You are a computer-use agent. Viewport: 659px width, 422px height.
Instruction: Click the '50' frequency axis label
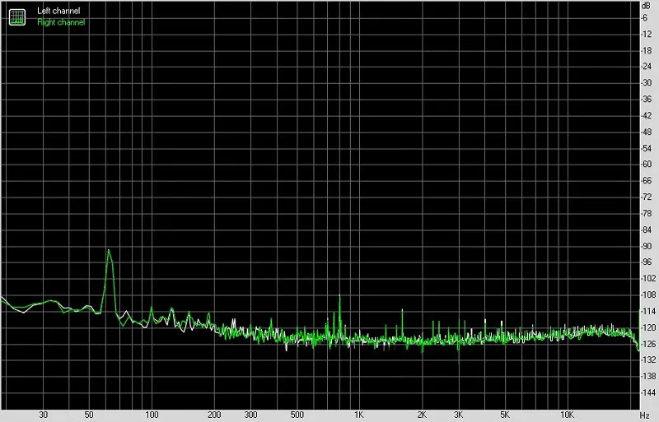pyautogui.click(x=89, y=415)
